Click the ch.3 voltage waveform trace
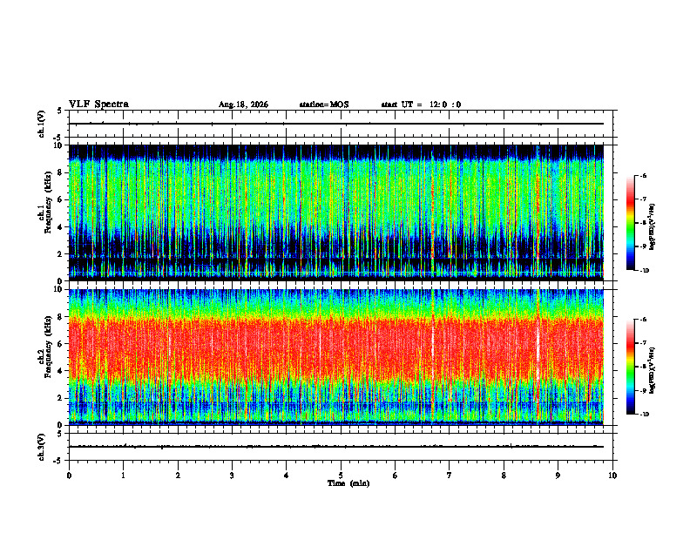 click(336, 447)
